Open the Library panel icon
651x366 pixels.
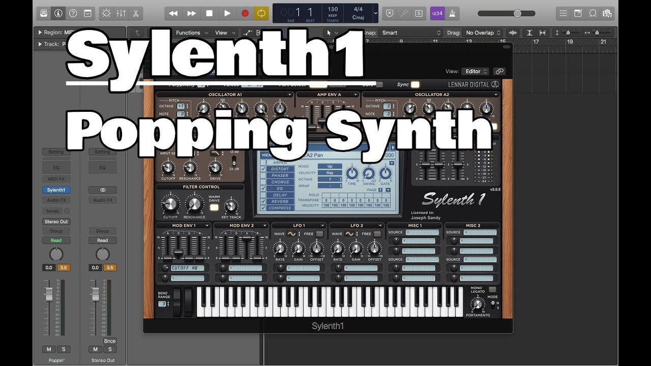(44, 13)
